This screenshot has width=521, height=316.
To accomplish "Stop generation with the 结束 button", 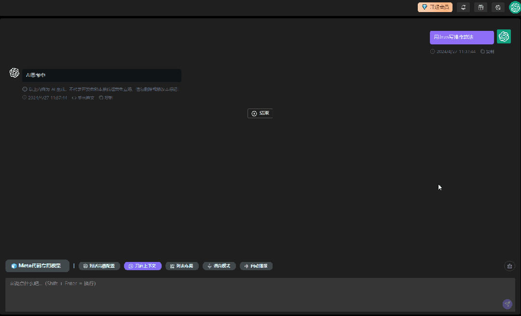I will [x=260, y=113].
